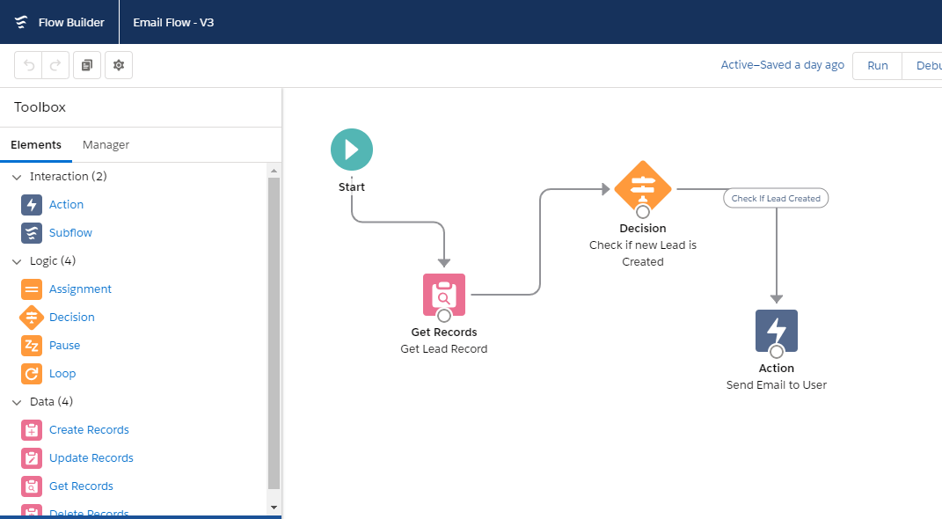Click the Assignment element icon
The image size is (942, 519).
pos(32,289)
